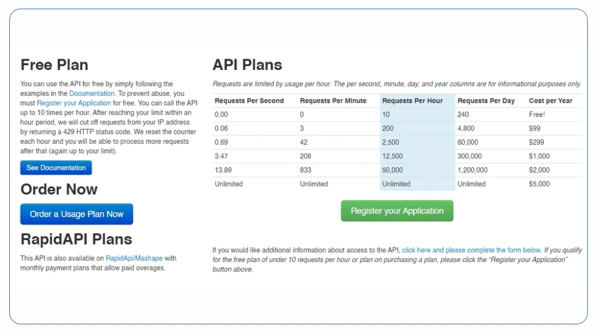The image size is (600, 333).
Task: Click the blue See Documentation button
Action: 56,168
